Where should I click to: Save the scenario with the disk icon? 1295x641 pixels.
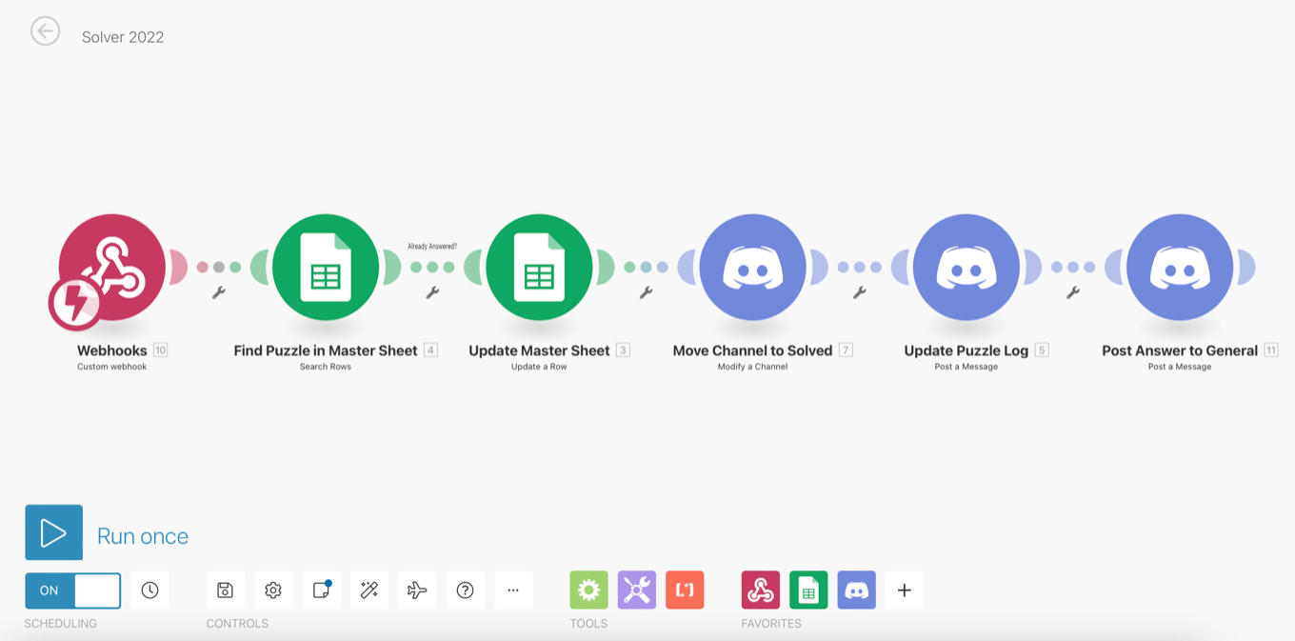pos(226,591)
